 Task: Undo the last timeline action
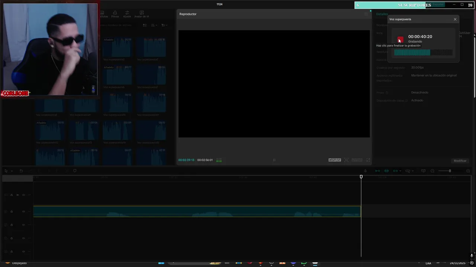[21, 171]
